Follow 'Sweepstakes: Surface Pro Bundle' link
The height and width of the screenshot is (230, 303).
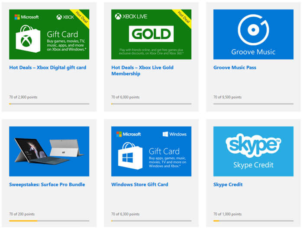tap(47, 185)
